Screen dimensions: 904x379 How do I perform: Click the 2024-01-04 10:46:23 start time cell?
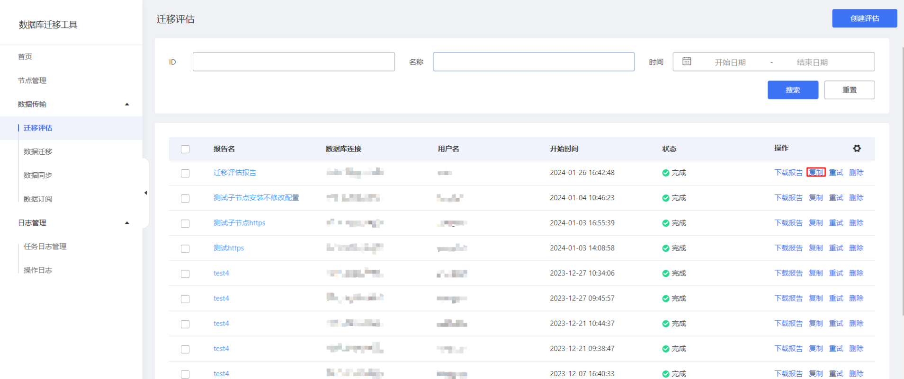pos(582,198)
